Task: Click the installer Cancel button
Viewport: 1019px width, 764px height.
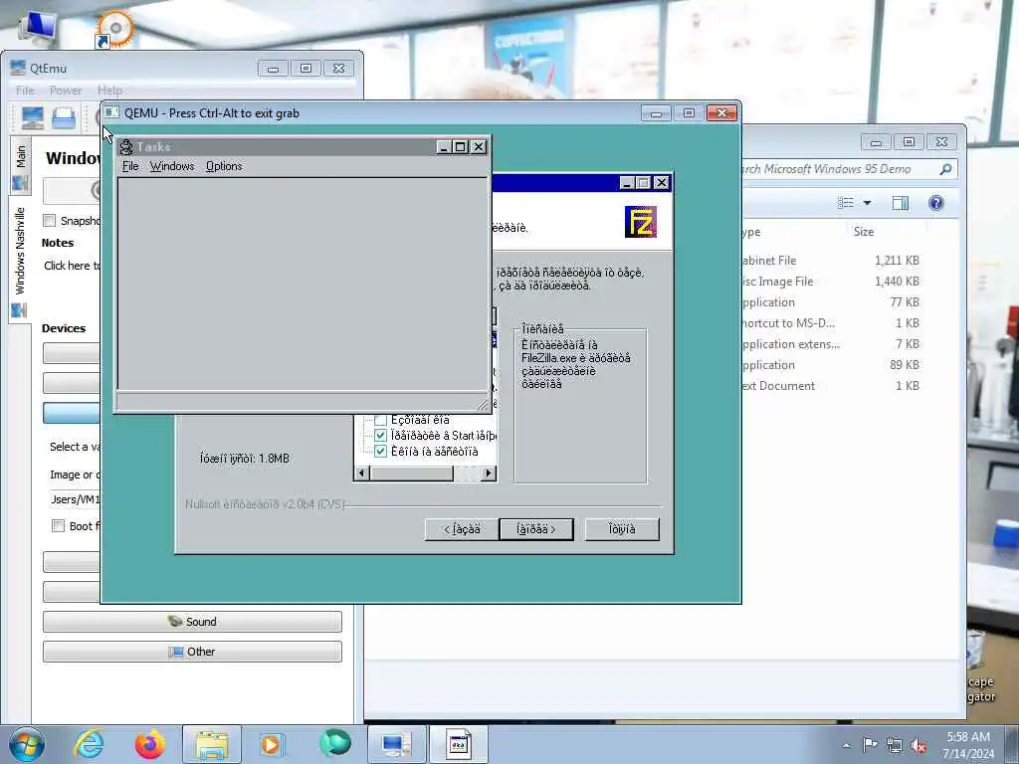Action: point(622,529)
